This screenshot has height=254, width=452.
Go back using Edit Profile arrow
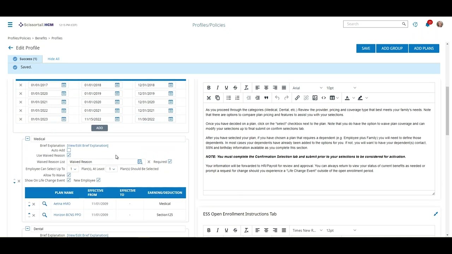pyautogui.click(x=11, y=48)
